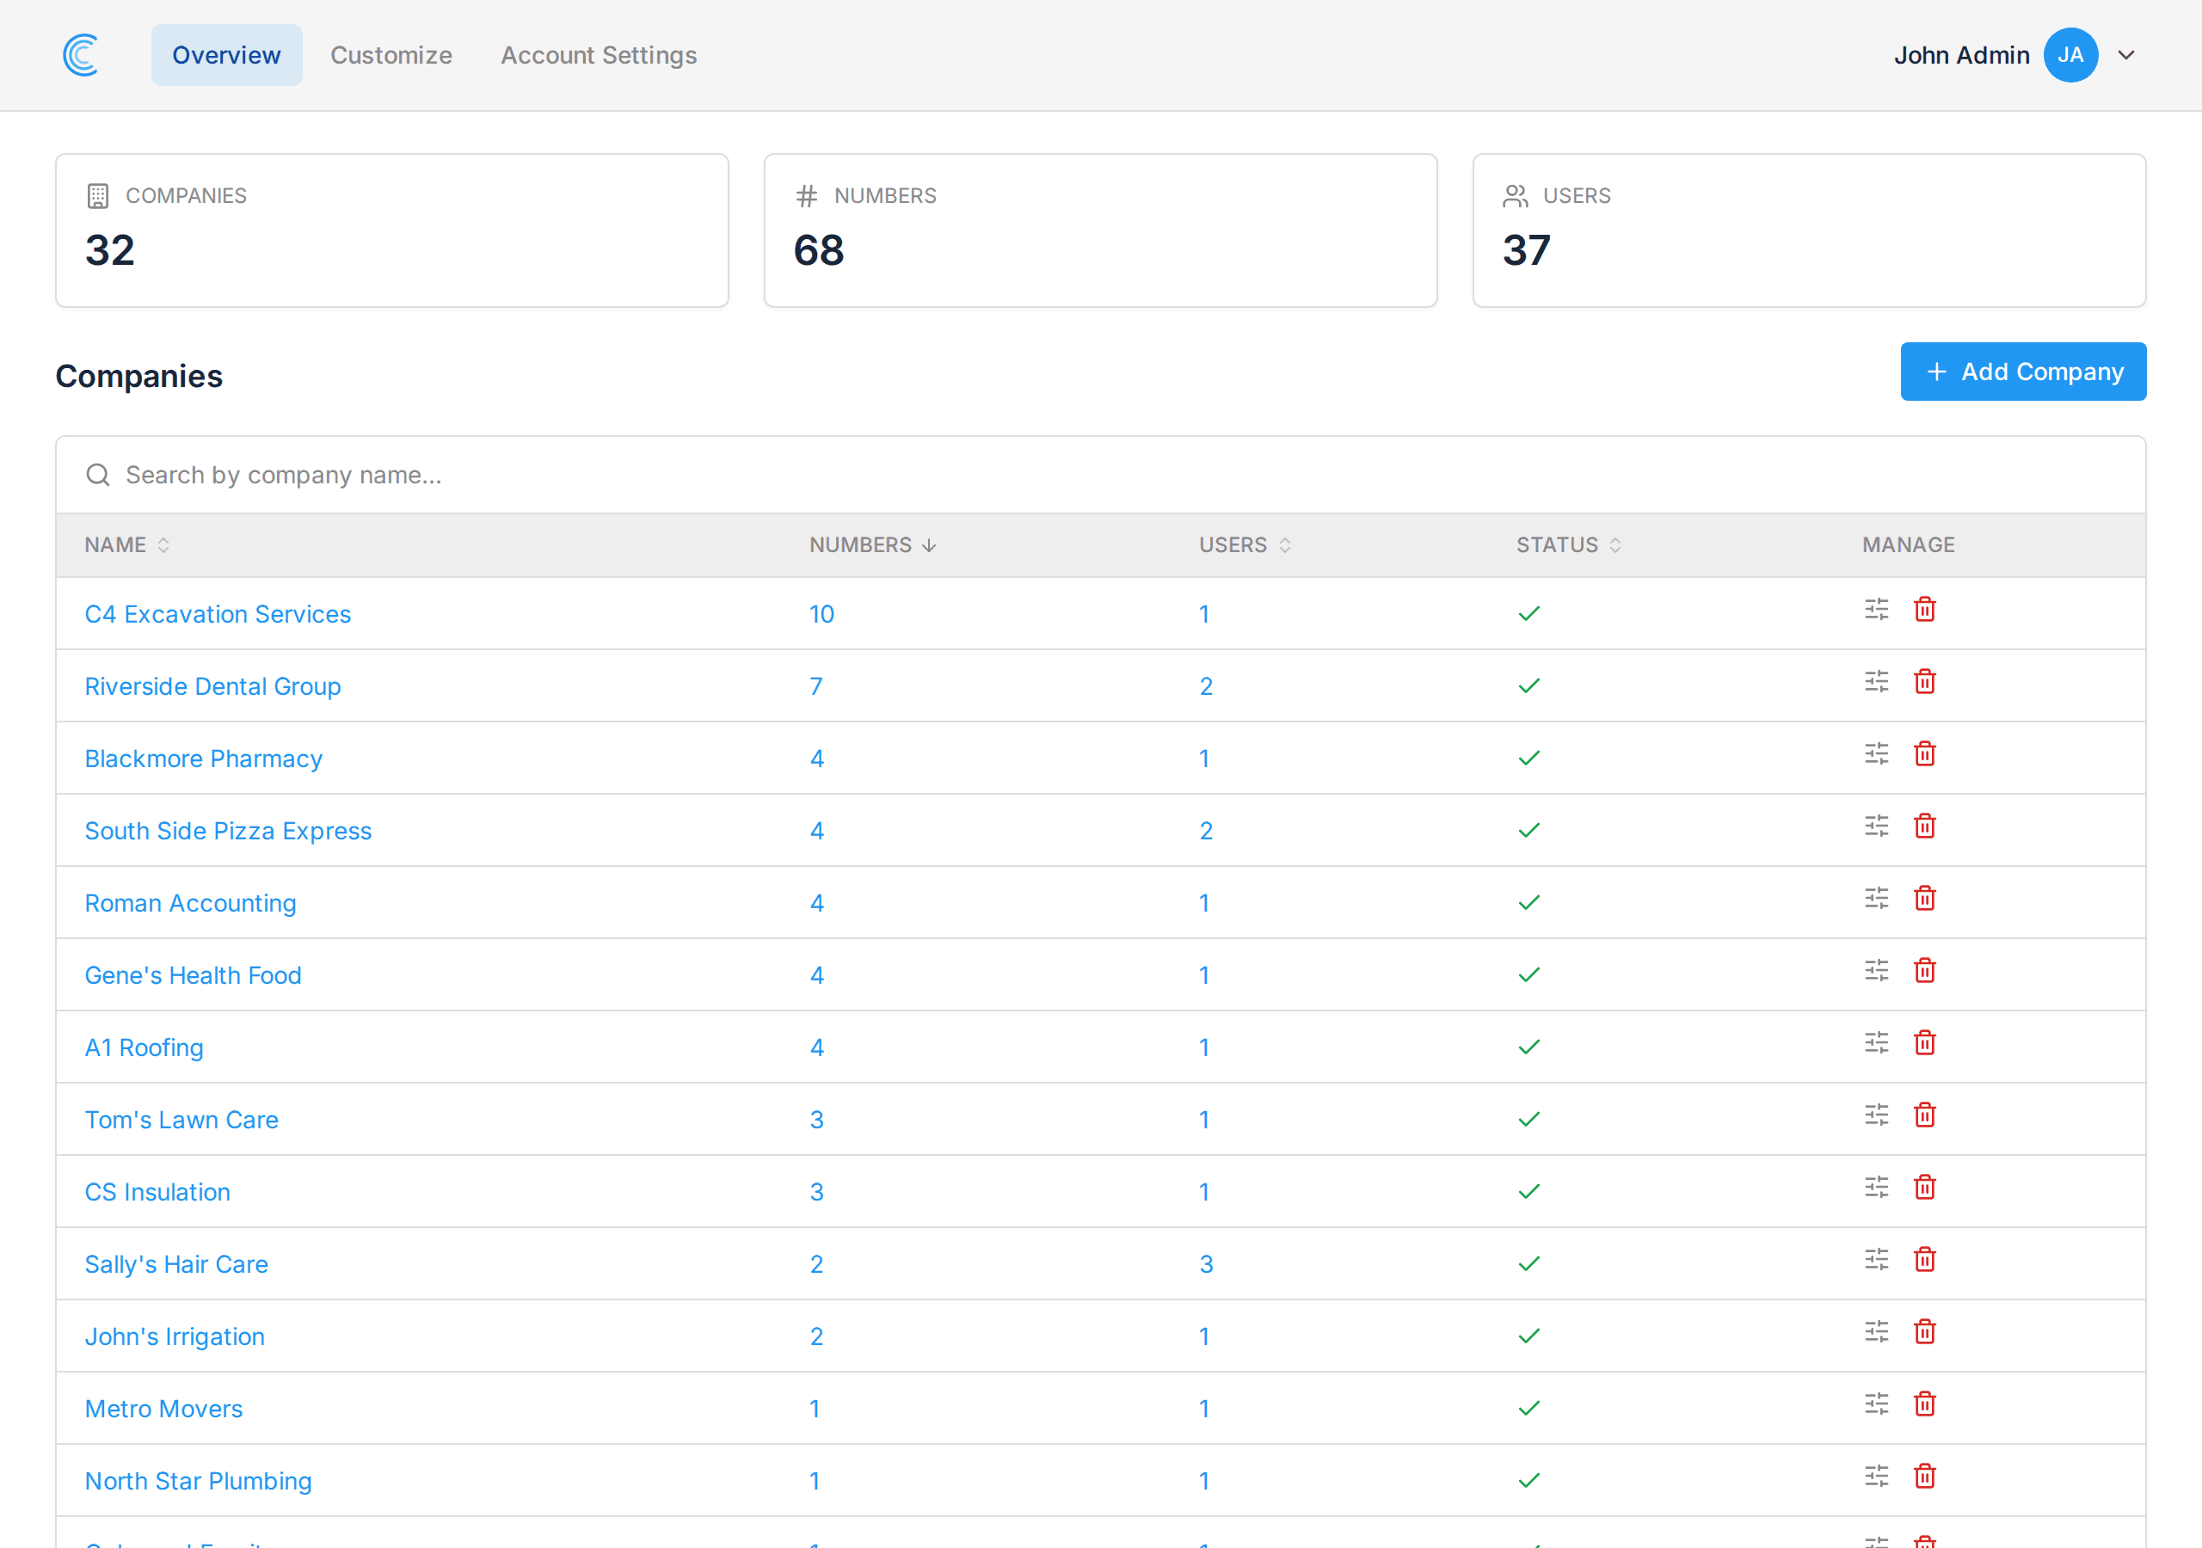
Task: Open Gene's Health Food company link
Action: [x=193, y=975]
